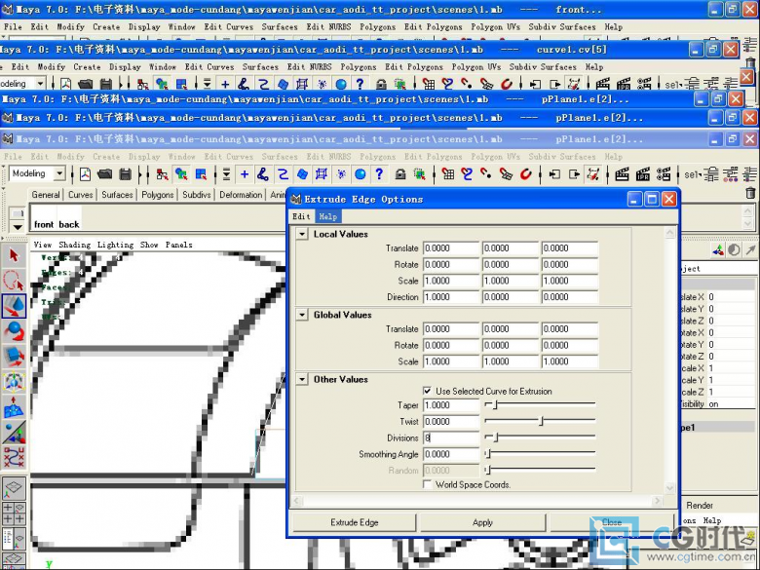Collapse the Other Values section
The image size is (760, 570).
302,380
